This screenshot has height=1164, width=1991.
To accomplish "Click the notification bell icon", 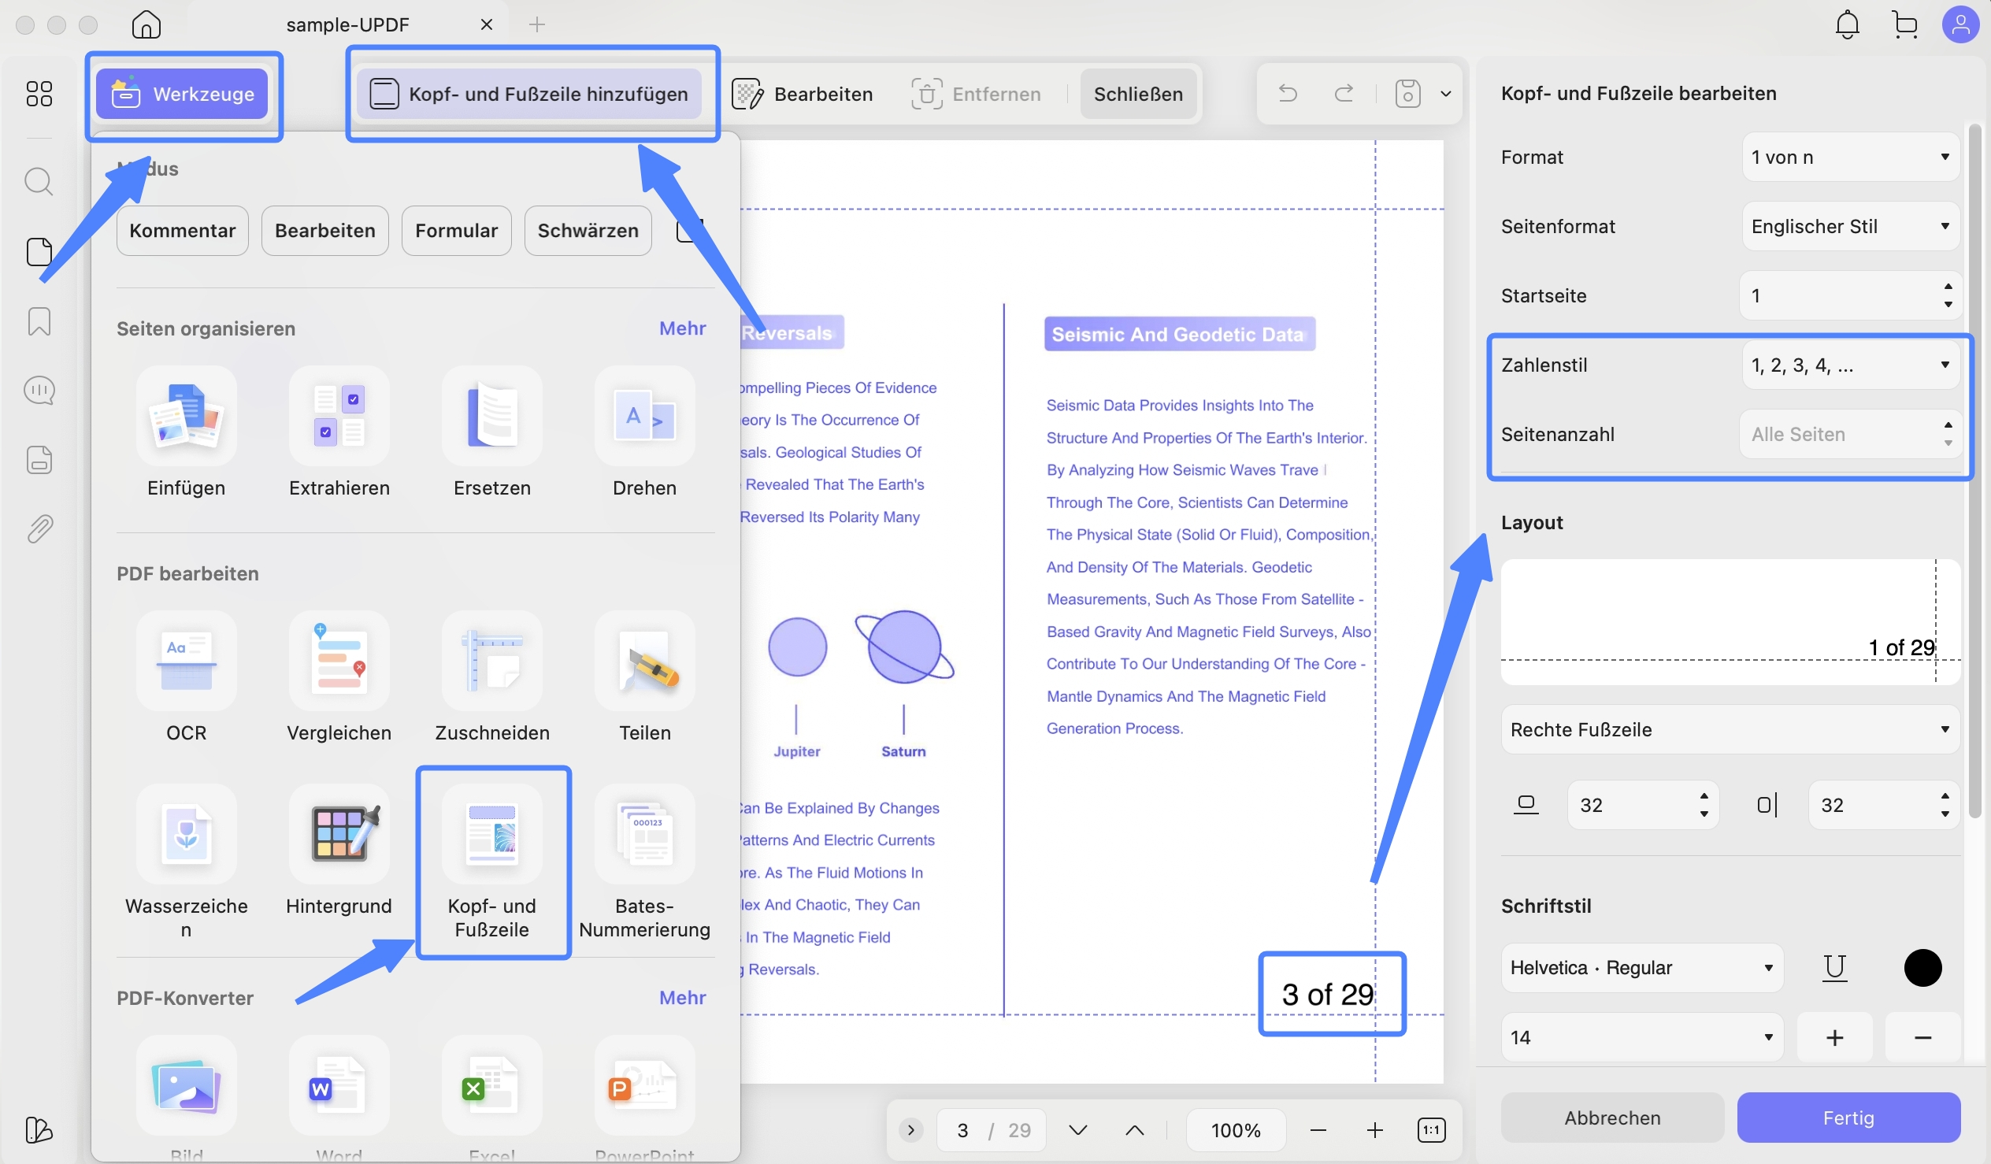I will point(1846,24).
